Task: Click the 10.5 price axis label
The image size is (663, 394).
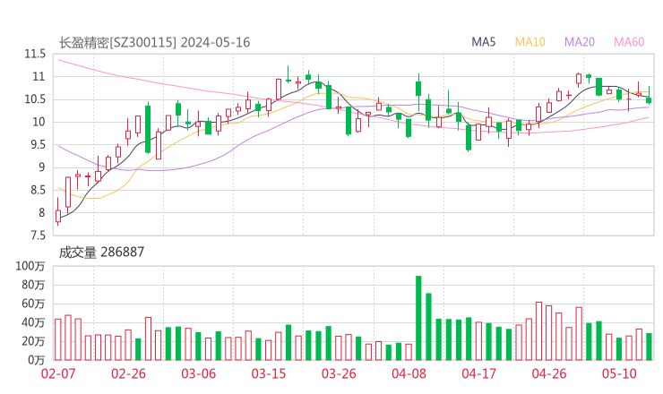Action: 35,99
